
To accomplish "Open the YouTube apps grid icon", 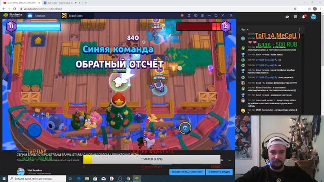I will pyautogui.click(x=296, y=17).
